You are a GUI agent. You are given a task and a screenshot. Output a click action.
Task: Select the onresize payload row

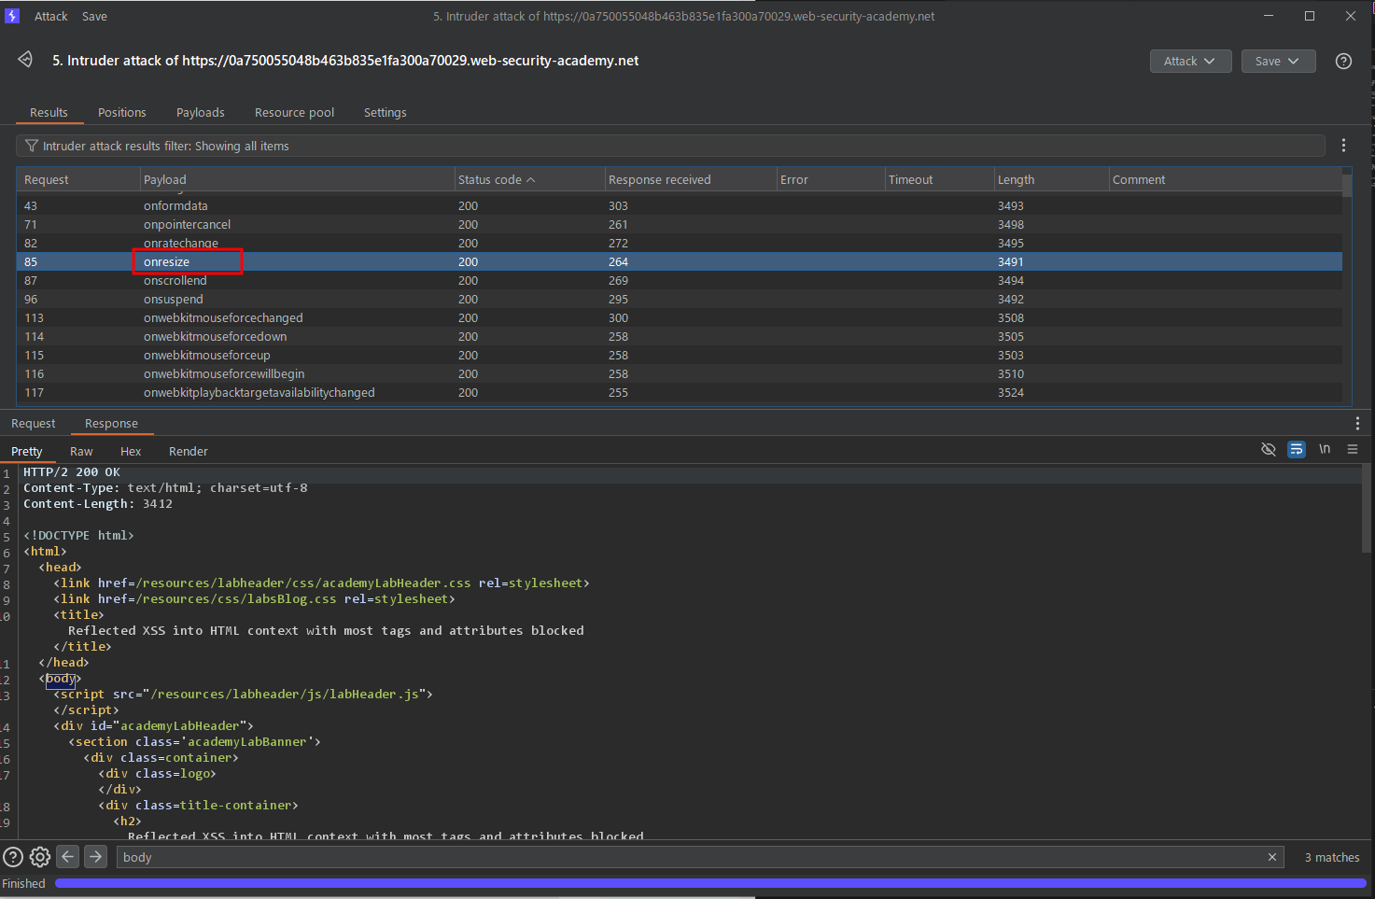(x=680, y=261)
